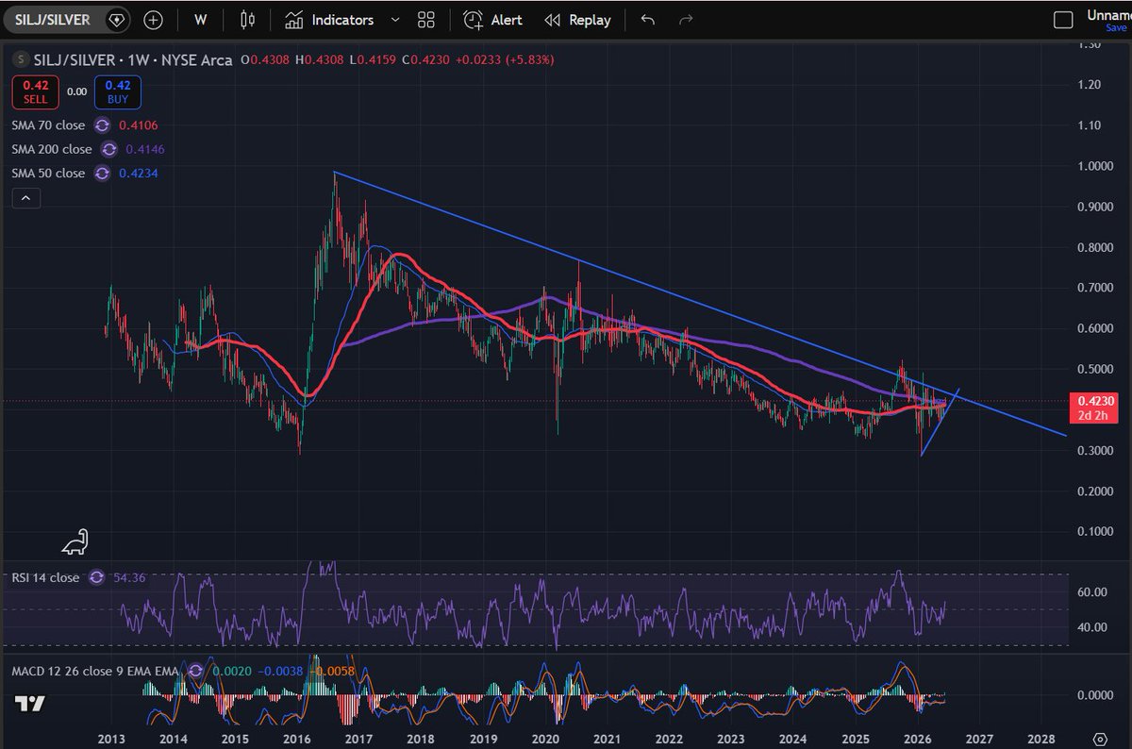The width and height of the screenshot is (1132, 749).
Task: Open RSI 14 close settings icon
Action: [95, 577]
